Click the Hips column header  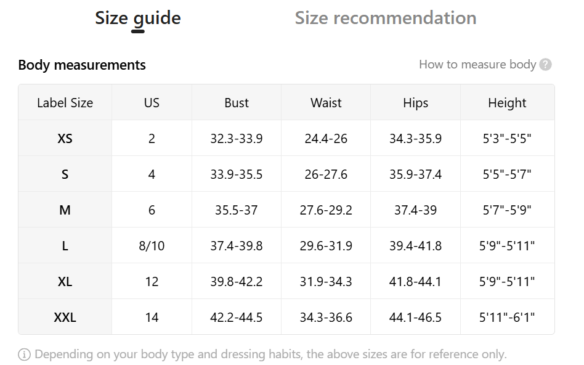coord(415,103)
